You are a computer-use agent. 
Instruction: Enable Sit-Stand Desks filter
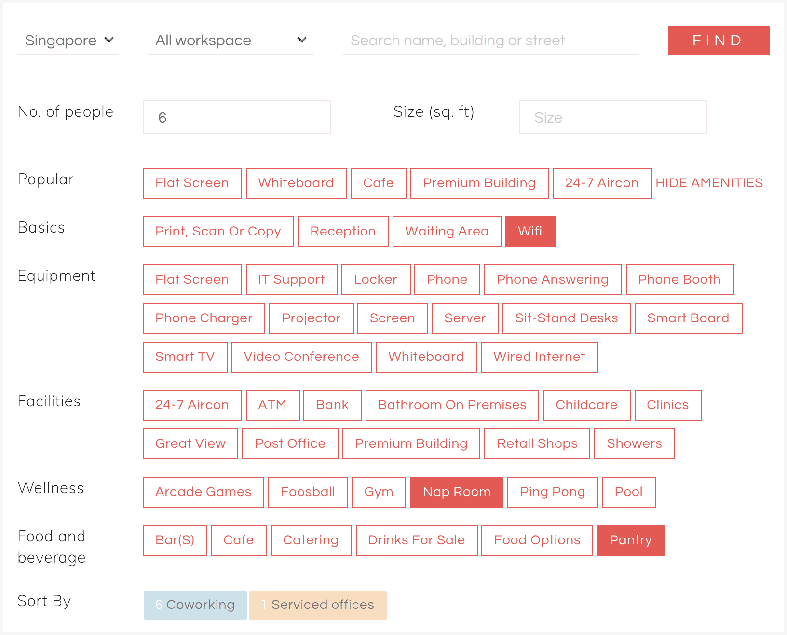(x=567, y=318)
